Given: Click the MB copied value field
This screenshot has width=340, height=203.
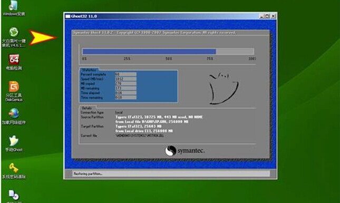Looking at the screenshot, I should 125,83.
